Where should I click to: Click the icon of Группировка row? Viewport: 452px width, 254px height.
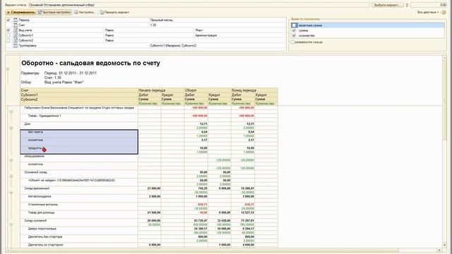(x=16, y=45)
